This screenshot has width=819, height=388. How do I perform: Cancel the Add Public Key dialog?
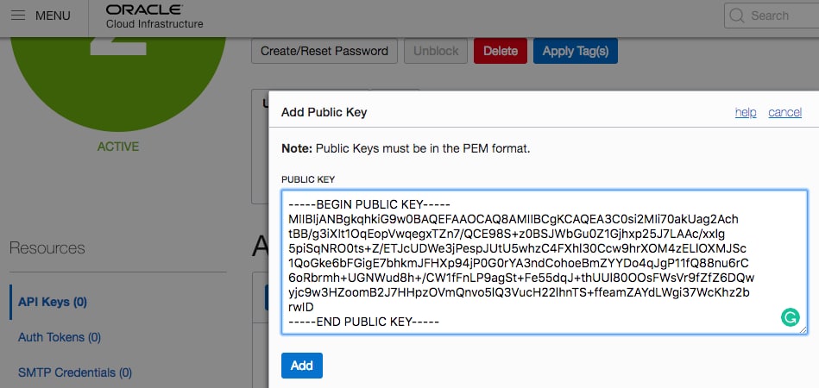click(x=784, y=112)
